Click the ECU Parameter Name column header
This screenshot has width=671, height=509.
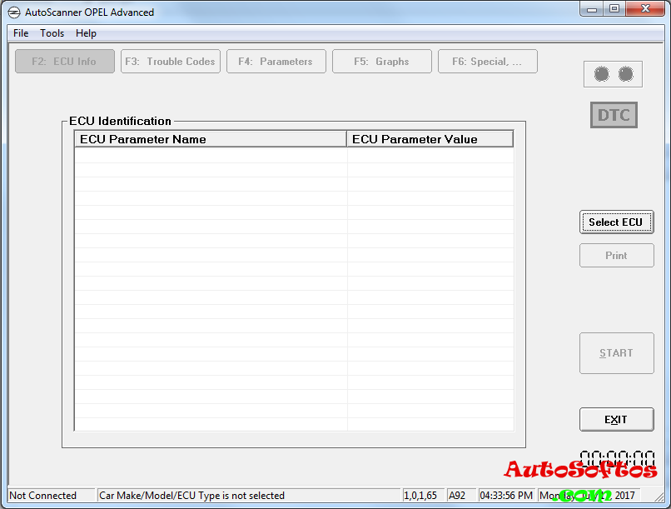(211, 139)
